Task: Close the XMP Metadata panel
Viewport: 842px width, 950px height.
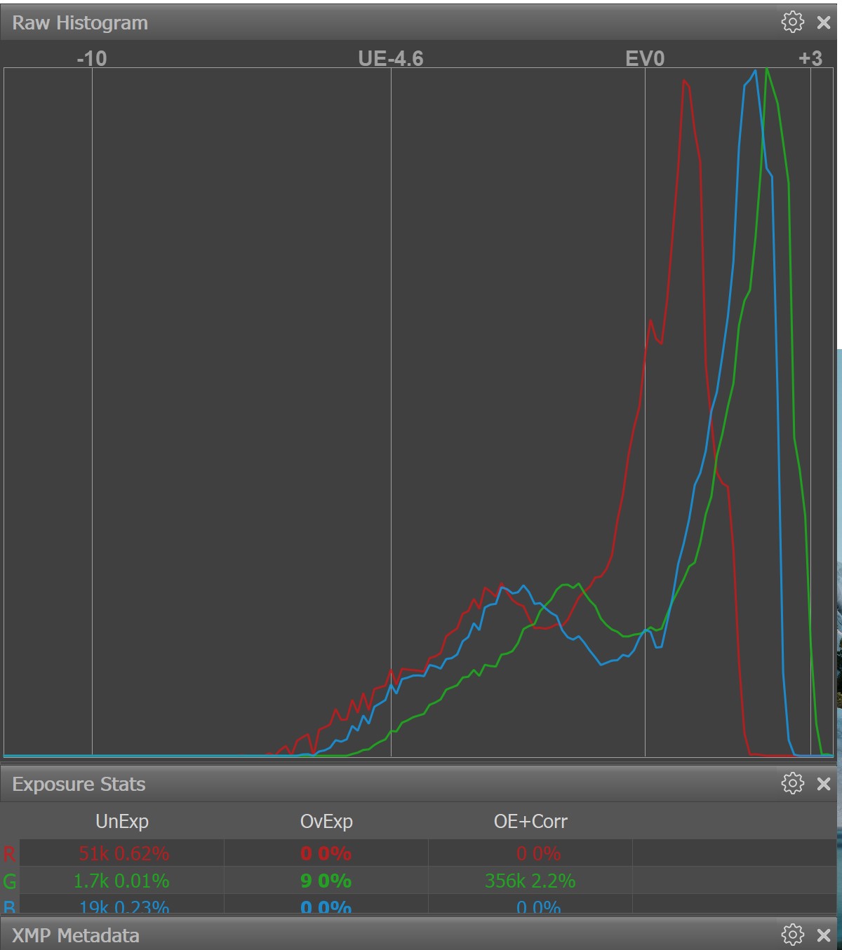Action: pyautogui.click(x=824, y=935)
